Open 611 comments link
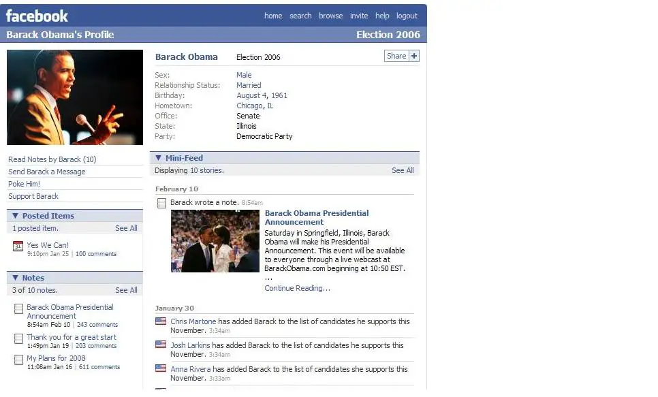 (99, 367)
